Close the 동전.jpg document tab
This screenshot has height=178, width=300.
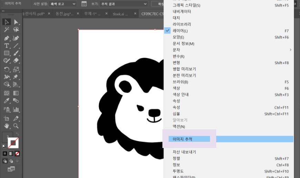click(x=78, y=14)
